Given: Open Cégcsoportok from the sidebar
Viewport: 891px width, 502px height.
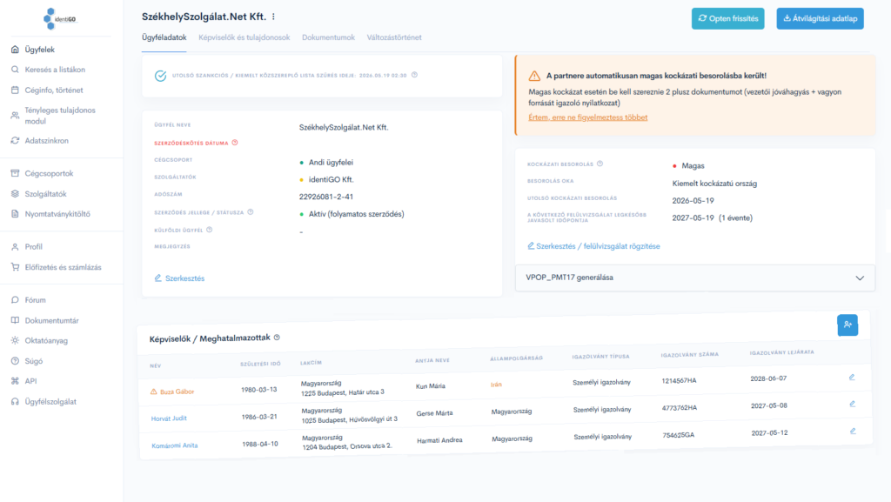Looking at the screenshot, I should click(x=49, y=173).
